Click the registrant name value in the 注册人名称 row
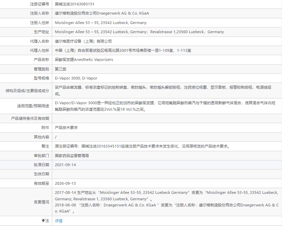Screen dimensions: 282x226 102,13
